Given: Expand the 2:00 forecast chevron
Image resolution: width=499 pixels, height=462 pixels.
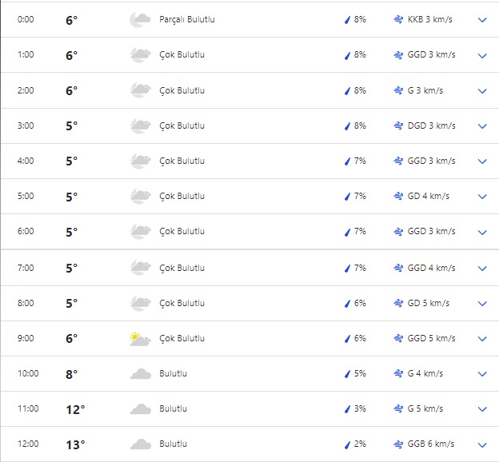Looking at the screenshot, I should (x=481, y=91).
